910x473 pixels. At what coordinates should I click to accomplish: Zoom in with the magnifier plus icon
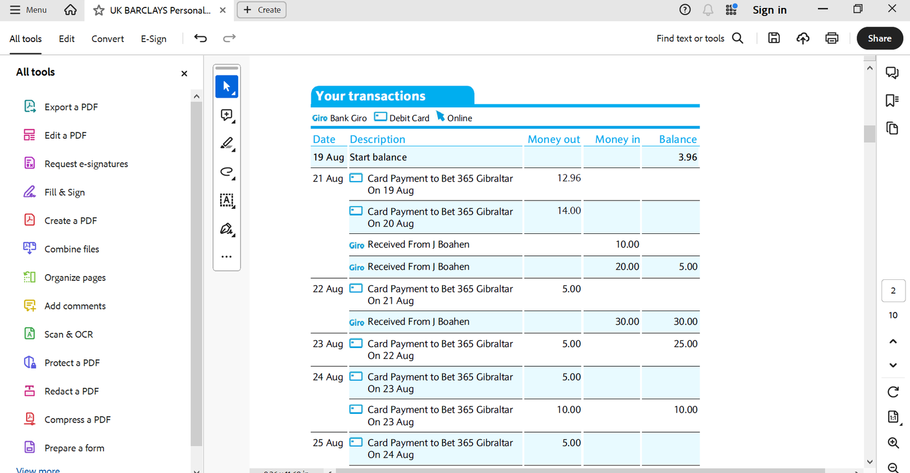coord(893,443)
